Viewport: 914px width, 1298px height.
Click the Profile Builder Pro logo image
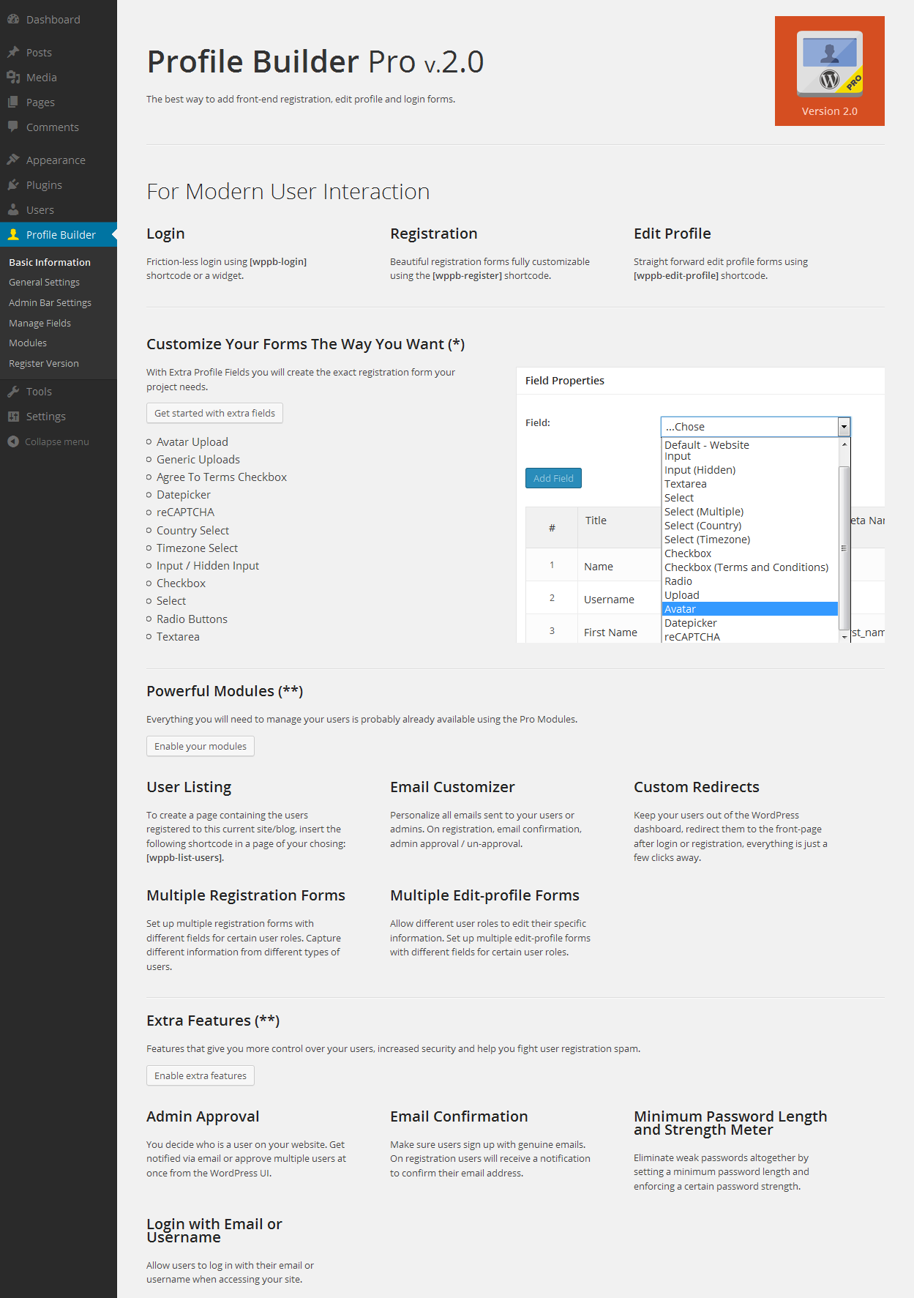click(830, 71)
